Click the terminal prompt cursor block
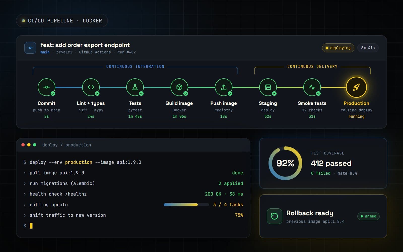This screenshot has width=403, height=252. point(31,226)
